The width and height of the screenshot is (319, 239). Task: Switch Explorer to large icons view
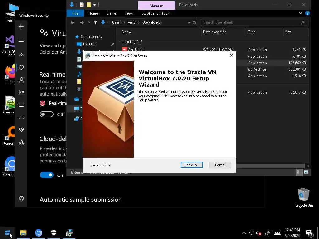tap(306, 172)
